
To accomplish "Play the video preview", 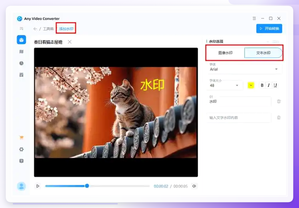I will 38,186.
